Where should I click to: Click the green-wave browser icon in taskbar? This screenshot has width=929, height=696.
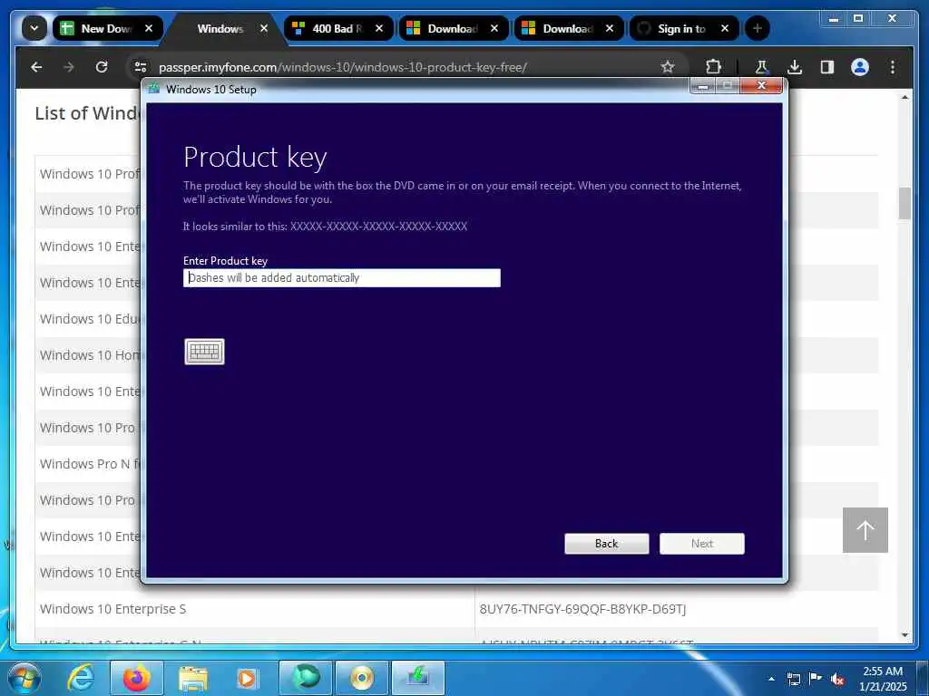(305, 678)
